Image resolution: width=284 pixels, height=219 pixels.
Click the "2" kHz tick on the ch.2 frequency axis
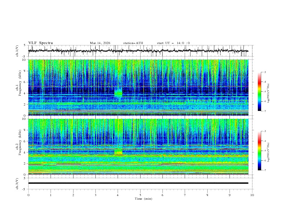(x=25, y=164)
